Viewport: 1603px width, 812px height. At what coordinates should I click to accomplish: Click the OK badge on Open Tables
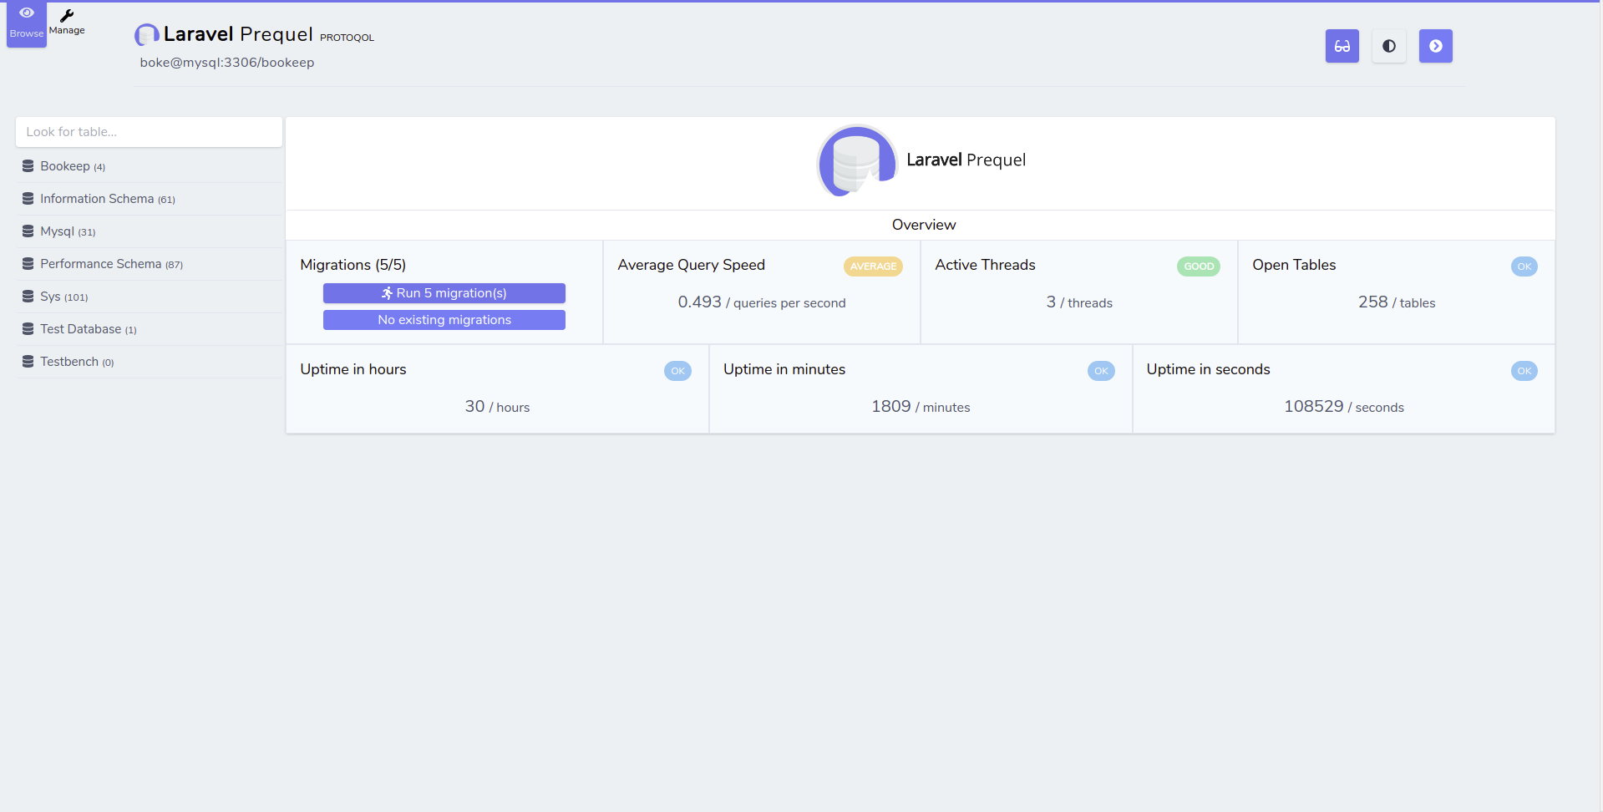click(1524, 266)
